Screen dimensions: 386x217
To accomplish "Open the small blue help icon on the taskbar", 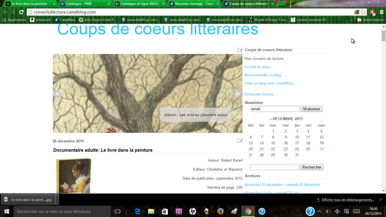I will 262,211.
